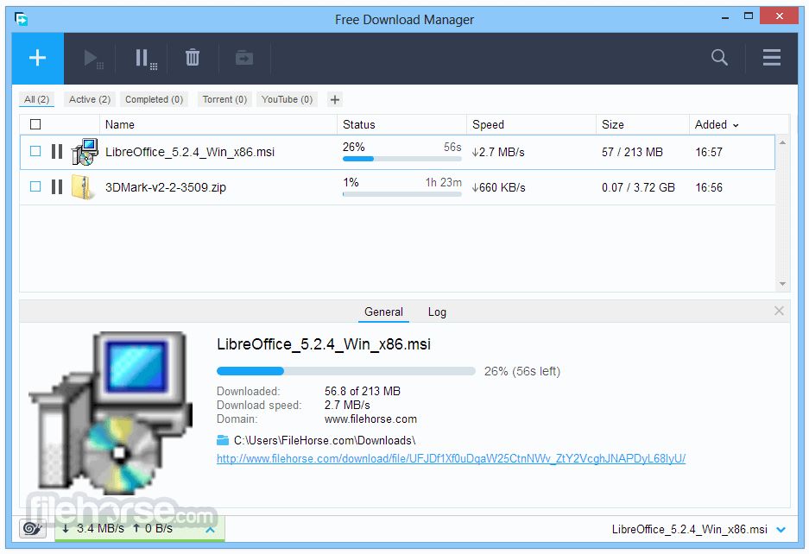
Task: Pause the LibreOffice_5.2.4_Win_x86.msi download
Action: click(57, 152)
